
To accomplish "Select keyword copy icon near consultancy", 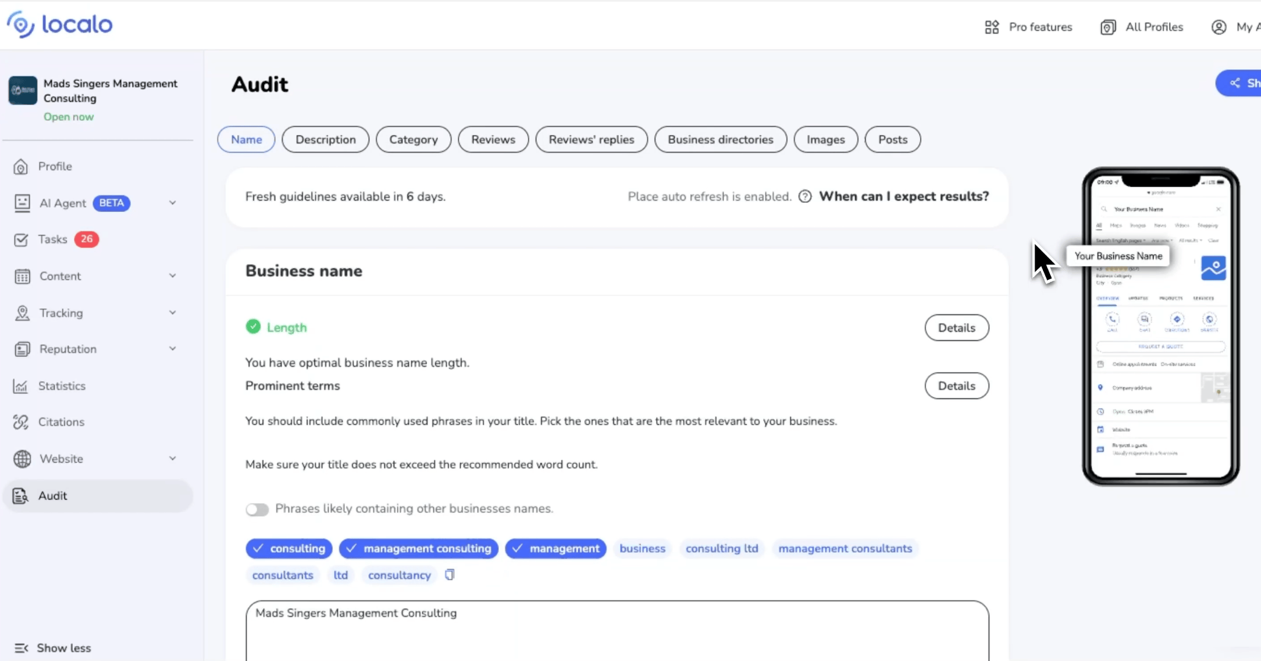I will point(450,575).
